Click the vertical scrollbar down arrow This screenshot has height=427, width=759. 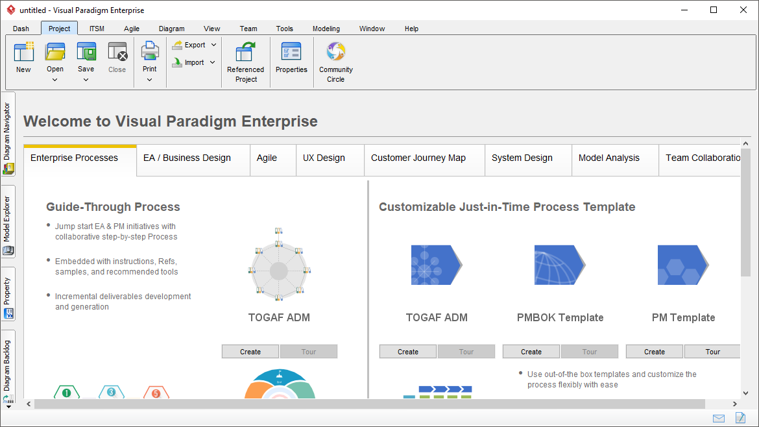745,393
